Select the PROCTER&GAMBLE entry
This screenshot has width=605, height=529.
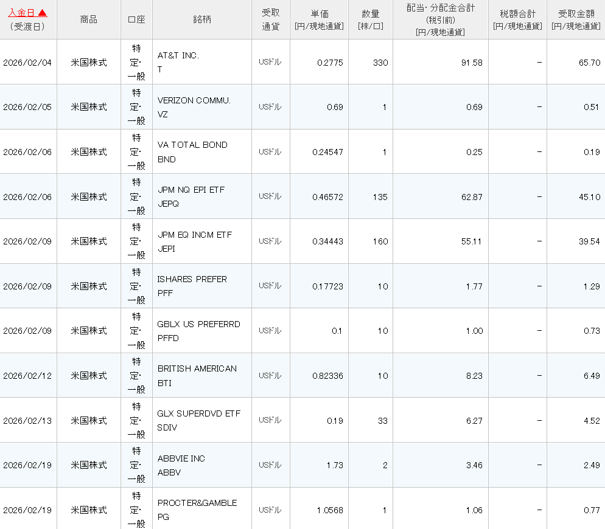coord(197,503)
